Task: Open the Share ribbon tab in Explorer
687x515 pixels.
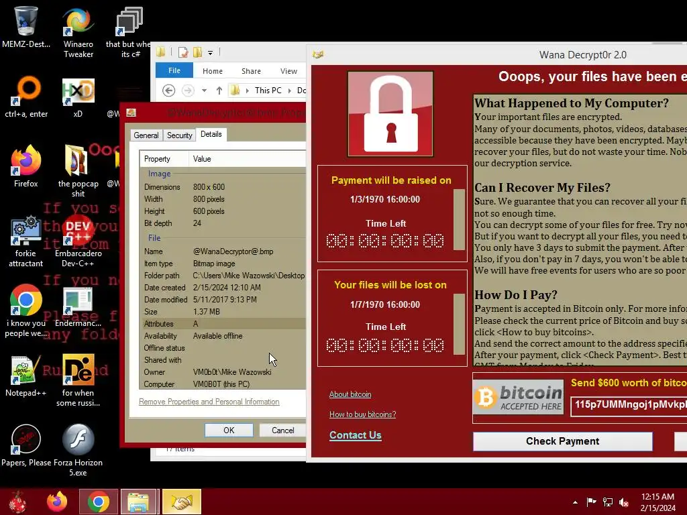Action: click(251, 71)
